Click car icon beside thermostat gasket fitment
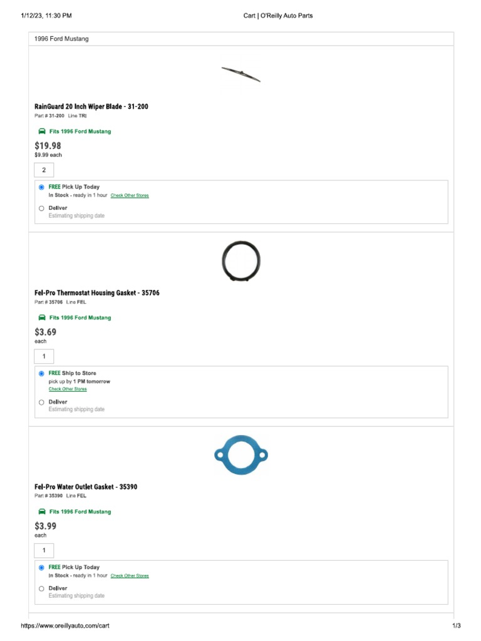The width and height of the screenshot is (481, 641). (41, 317)
